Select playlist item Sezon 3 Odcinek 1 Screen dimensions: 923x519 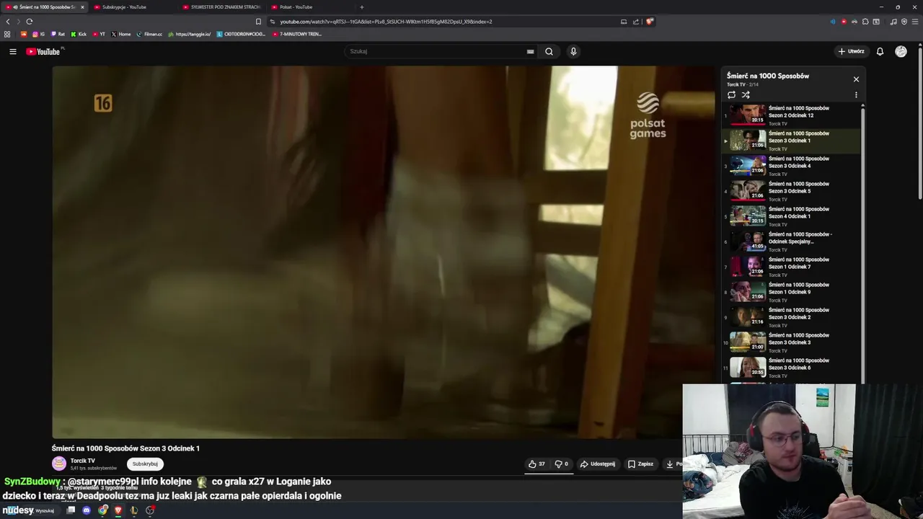791,141
